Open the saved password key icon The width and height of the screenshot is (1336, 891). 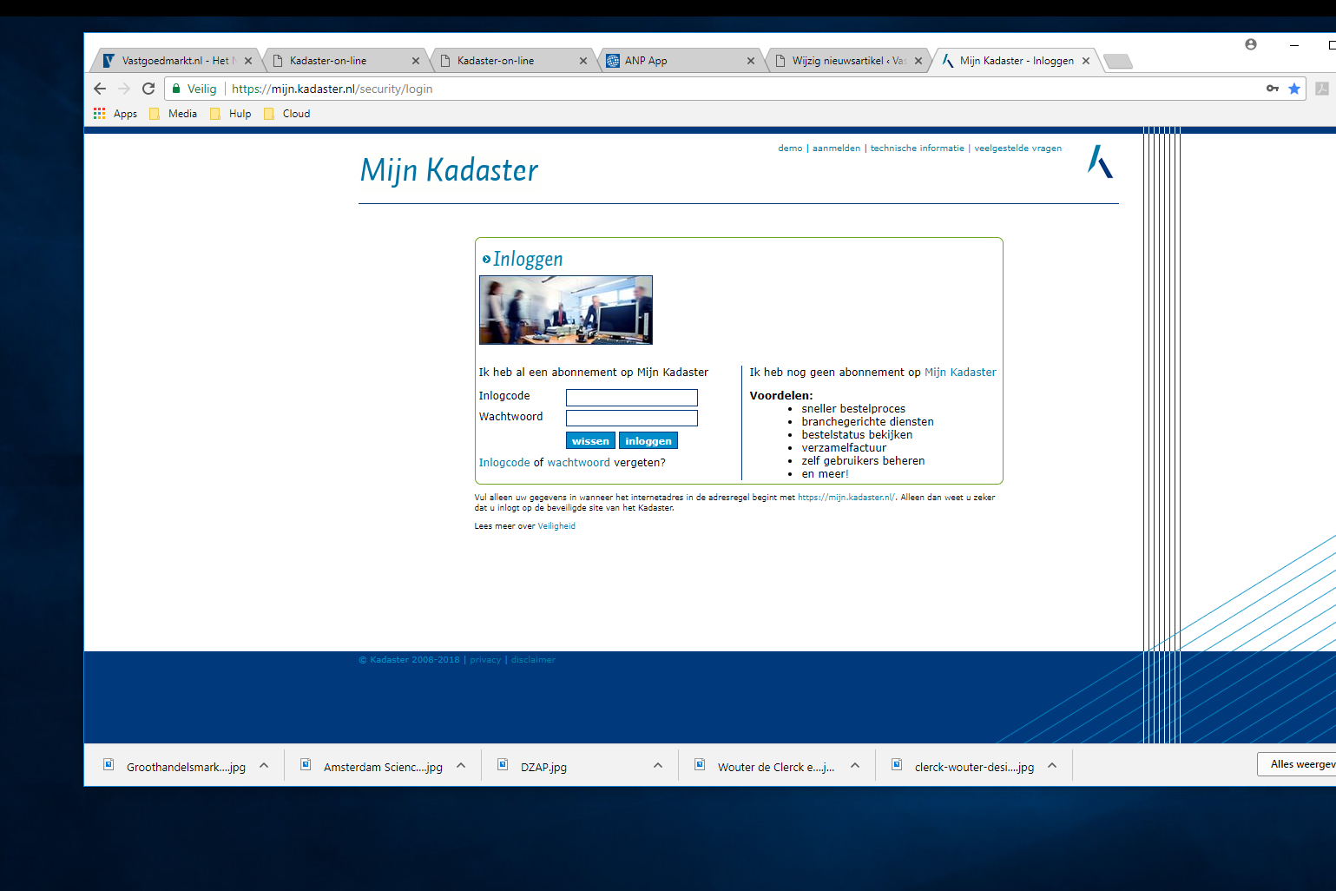[x=1271, y=88]
